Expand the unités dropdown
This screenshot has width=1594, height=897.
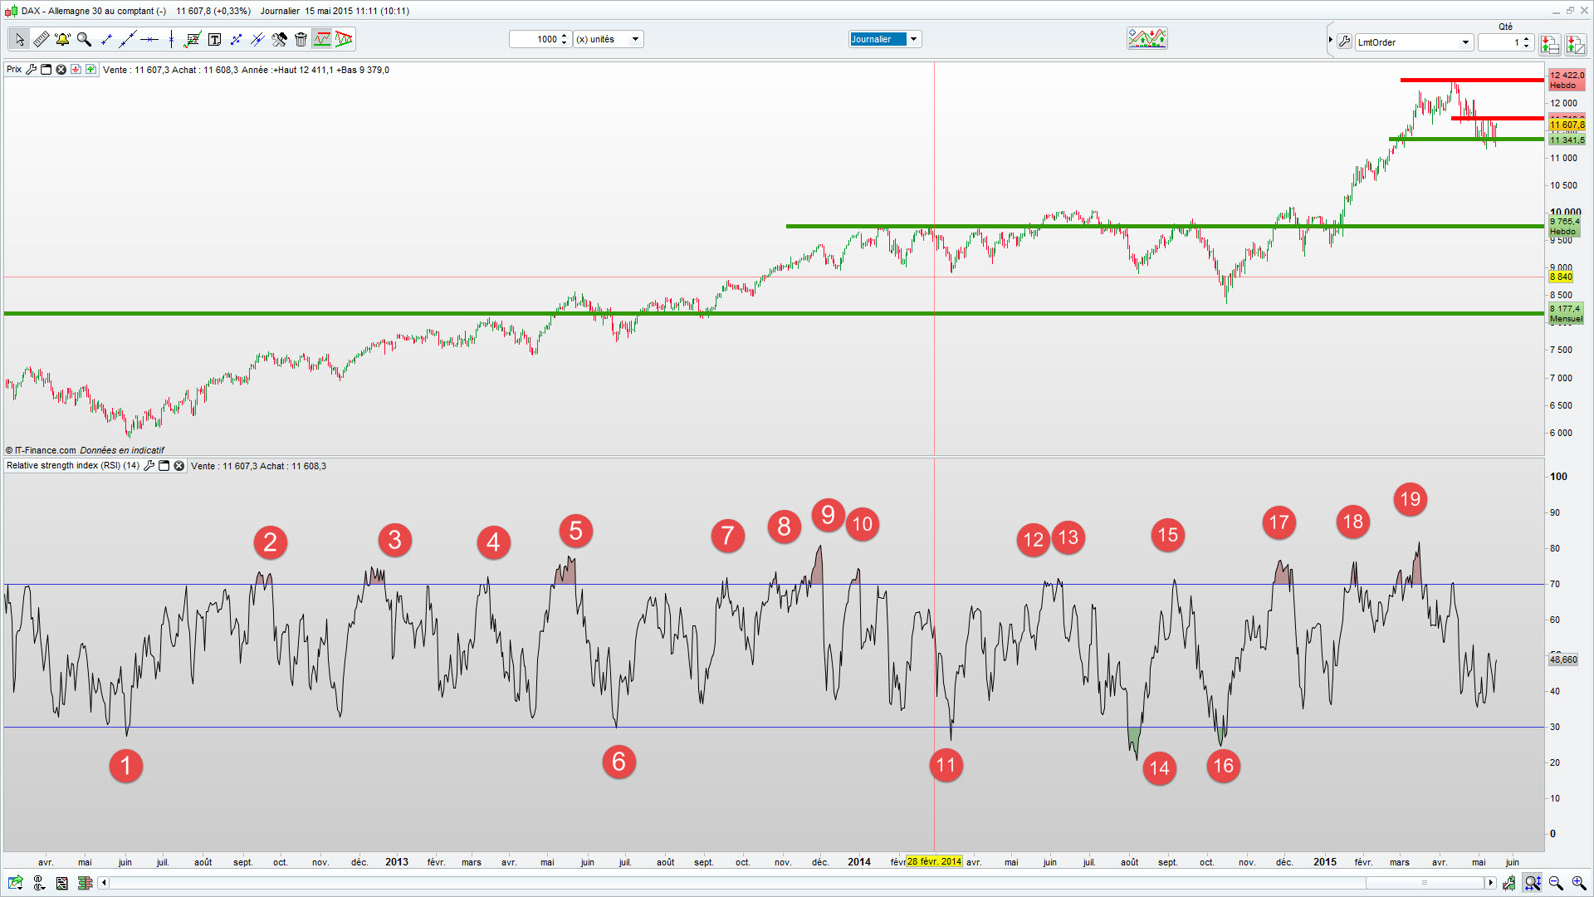pyautogui.click(x=635, y=39)
